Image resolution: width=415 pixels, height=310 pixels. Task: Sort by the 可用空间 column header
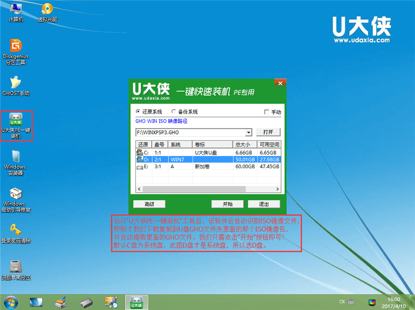click(269, 144)
